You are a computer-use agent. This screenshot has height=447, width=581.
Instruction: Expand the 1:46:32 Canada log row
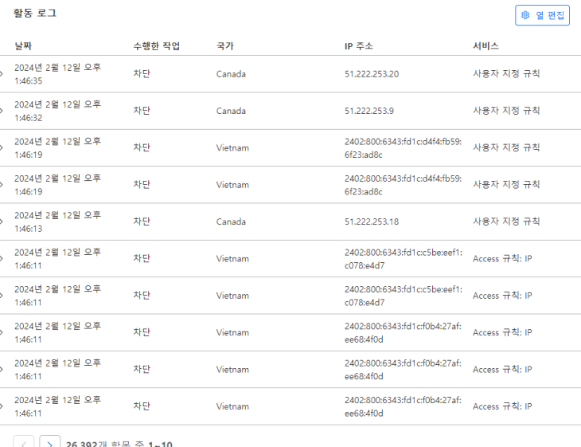pyautogui.click(x=2, y=111)
